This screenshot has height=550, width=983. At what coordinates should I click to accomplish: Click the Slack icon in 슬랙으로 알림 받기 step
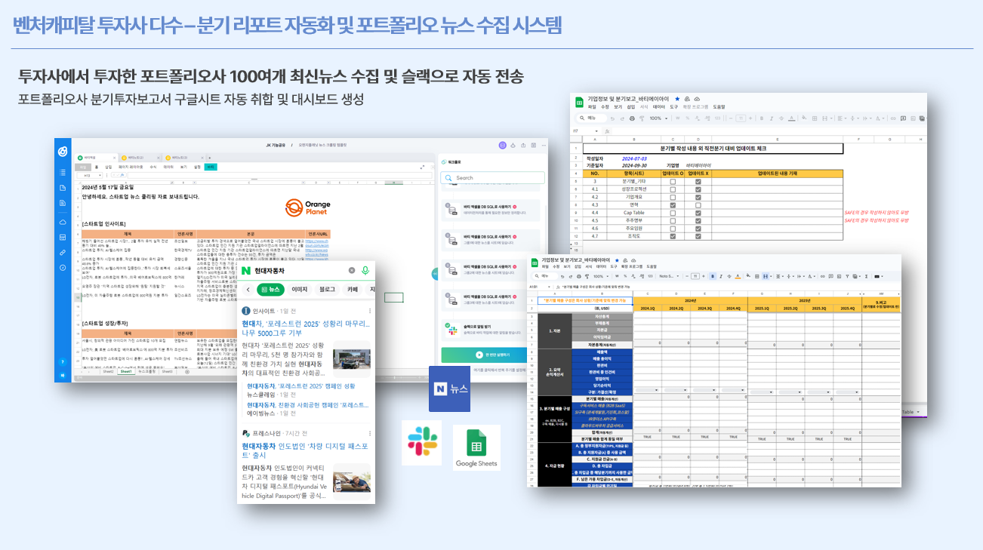[453, 329]
